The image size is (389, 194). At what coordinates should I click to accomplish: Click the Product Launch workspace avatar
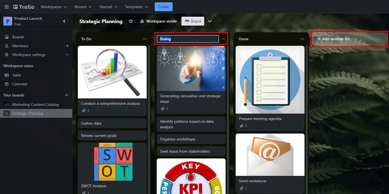(x=8, y=21)
